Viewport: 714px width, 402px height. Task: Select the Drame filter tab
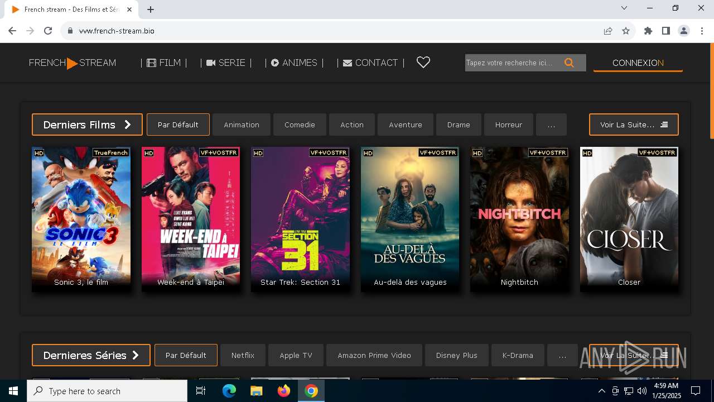[459, 125]
